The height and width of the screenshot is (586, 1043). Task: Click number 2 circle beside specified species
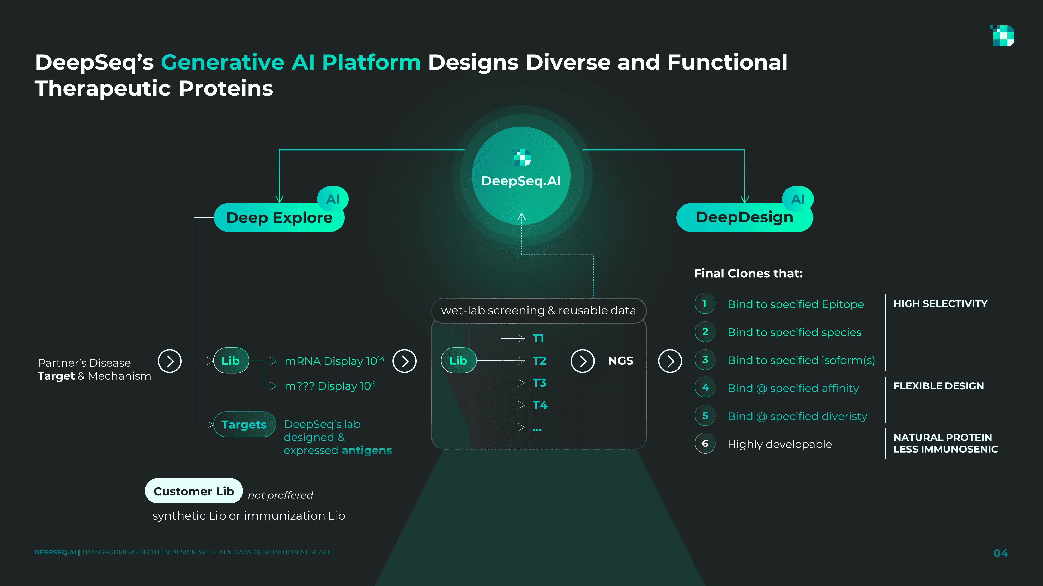pos(705,332)
